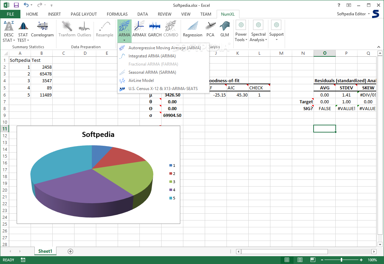Open Excel Help question mark
This screenshot has width=384, height=264.
(x=339, y=5)
